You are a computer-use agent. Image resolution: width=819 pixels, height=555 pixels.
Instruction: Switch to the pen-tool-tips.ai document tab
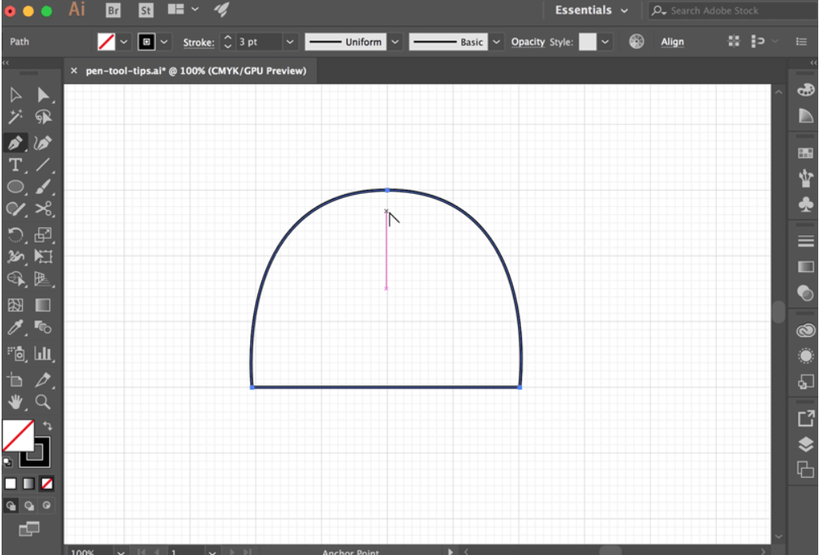click(x=196, y=71)
